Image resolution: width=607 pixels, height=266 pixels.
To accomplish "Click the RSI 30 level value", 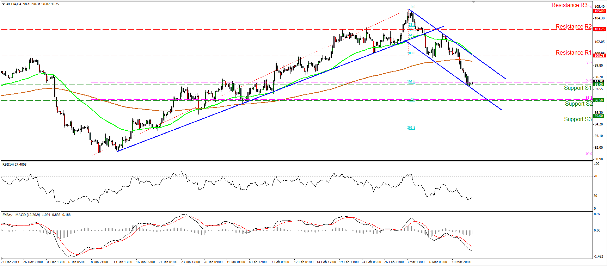I will 596,196.
